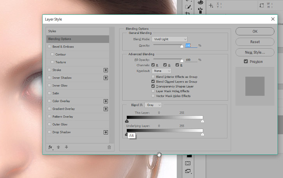Click the gray style preview thumbnail
The height and width of the screenshot is (178, 283).
click(255, 86)
